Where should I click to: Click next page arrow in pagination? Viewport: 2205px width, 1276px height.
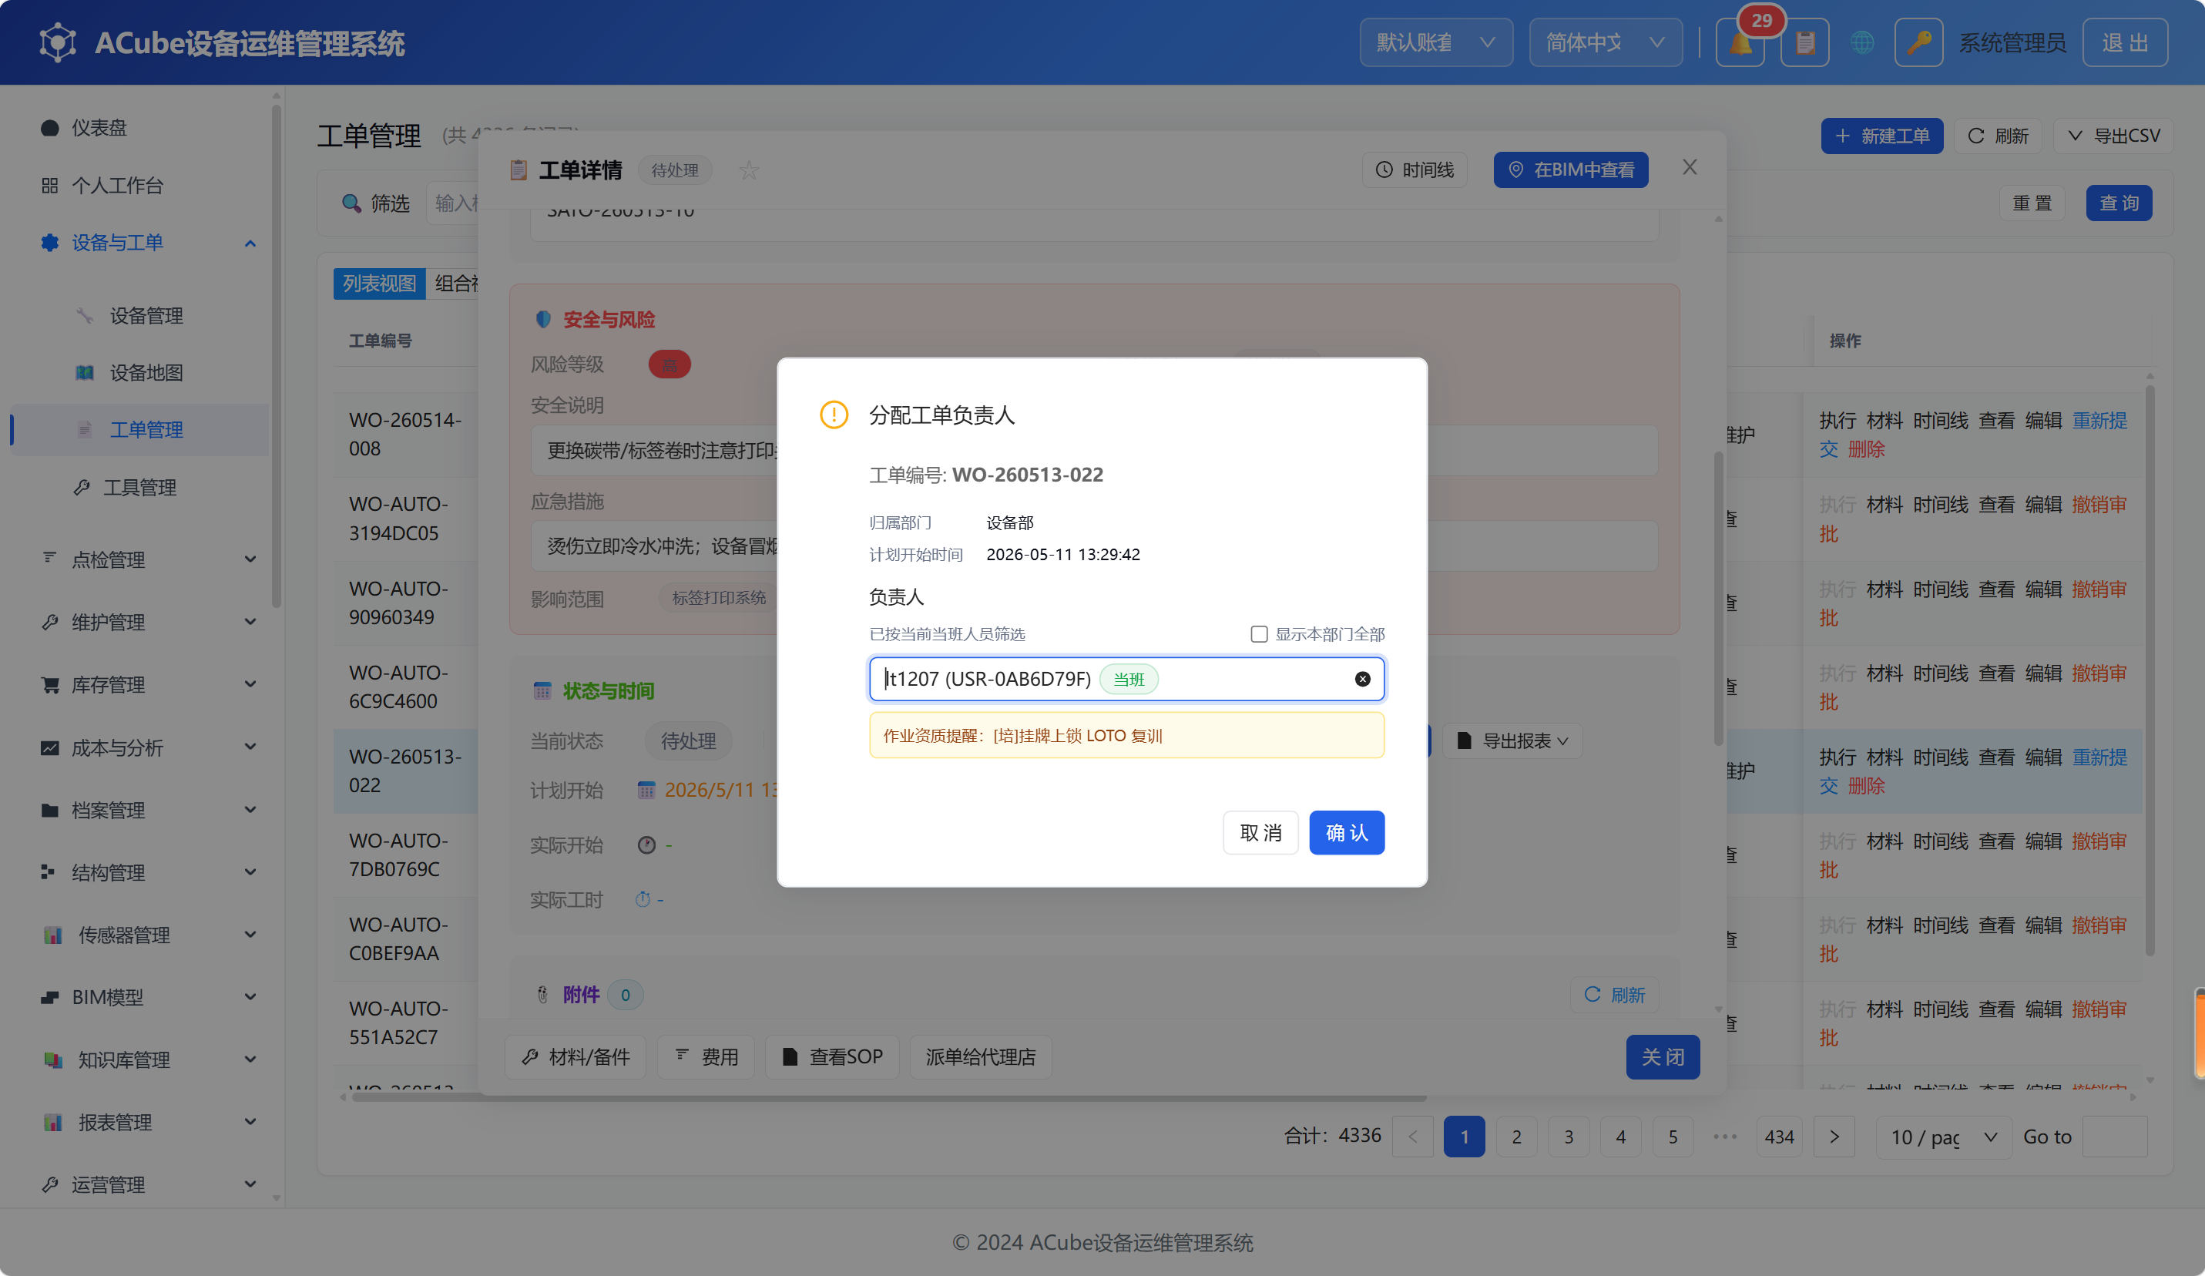[1834, 1137]
